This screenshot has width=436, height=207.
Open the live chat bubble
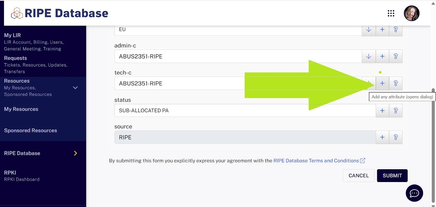pos(414,193)
